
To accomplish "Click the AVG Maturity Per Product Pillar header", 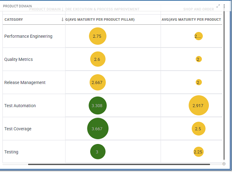I will [100, 19].
